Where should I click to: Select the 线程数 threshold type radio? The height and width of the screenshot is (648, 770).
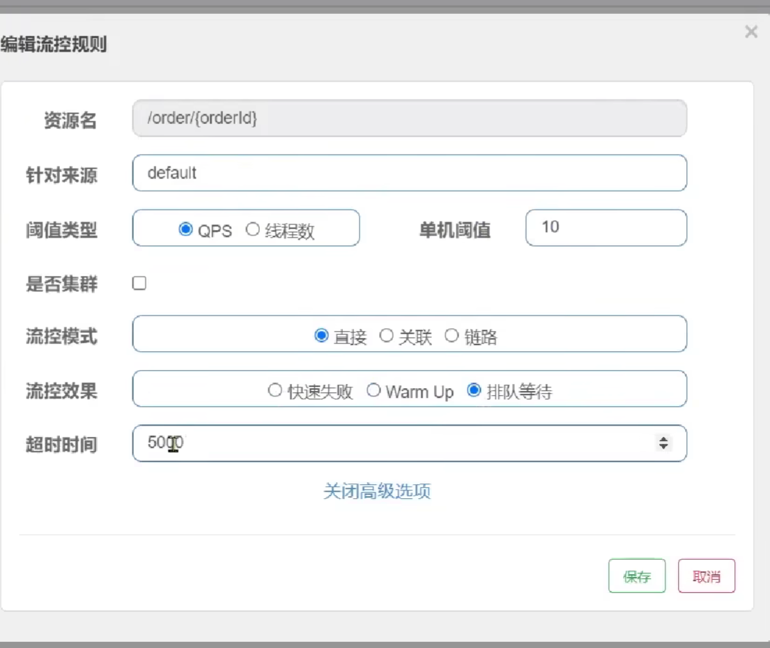252,229
